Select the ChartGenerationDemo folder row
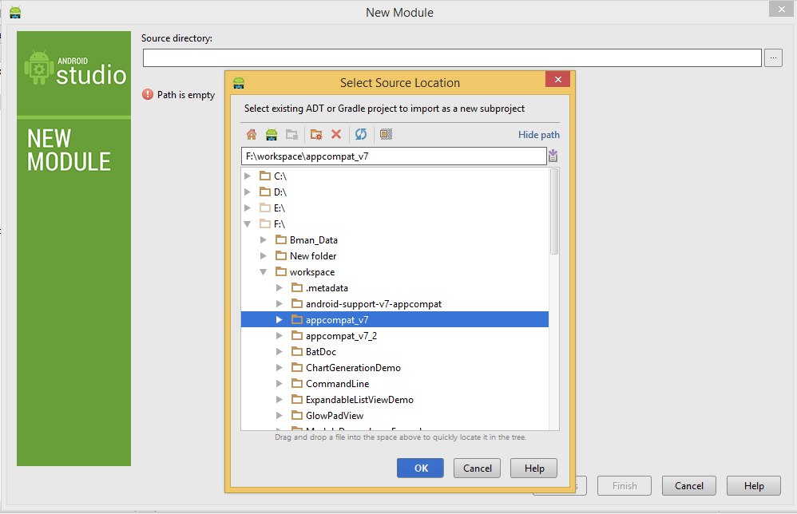797x514 pixels. tap(395, 368)
